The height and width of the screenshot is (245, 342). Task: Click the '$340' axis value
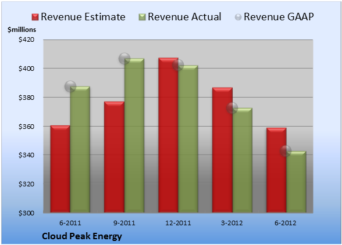26,155
